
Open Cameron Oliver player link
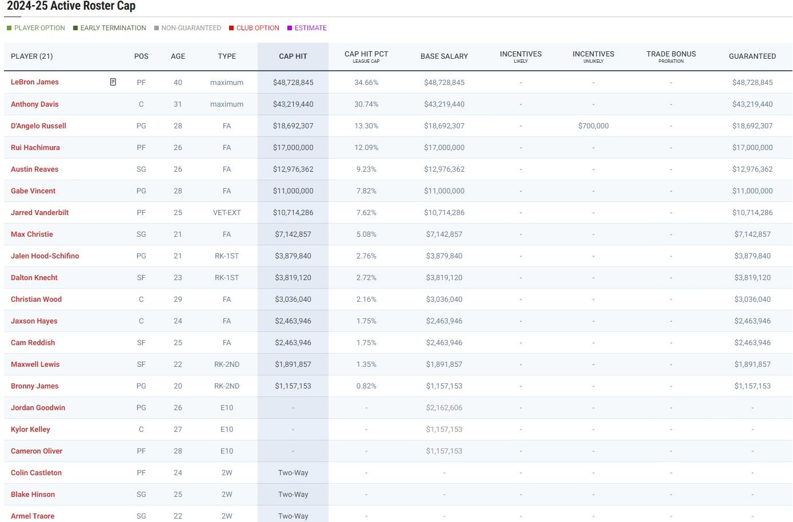(37, 451)
